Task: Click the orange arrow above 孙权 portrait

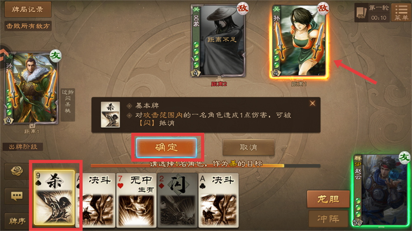Action: click(x=3, y=53)
